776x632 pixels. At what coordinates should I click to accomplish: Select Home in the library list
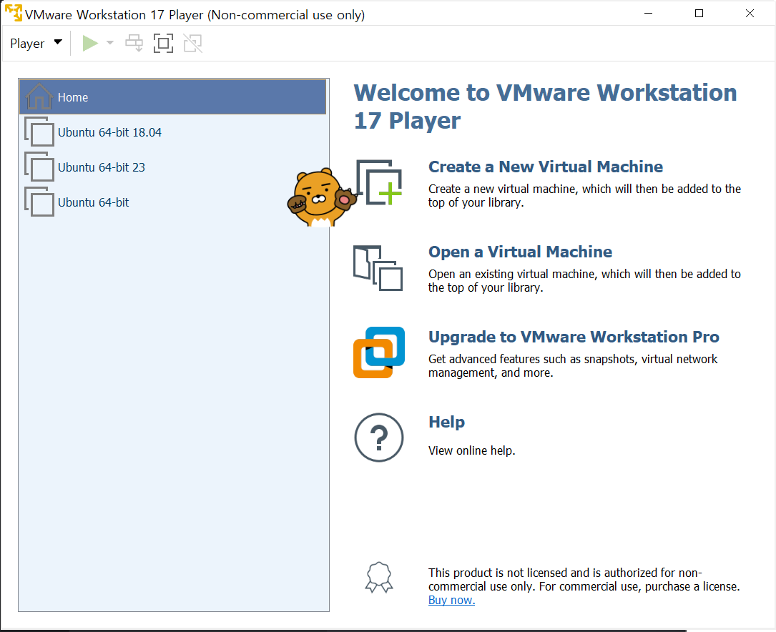pyautogui.click(x=172, y=97)
